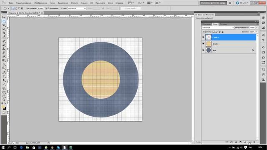Viewport: 267px width, 150px height.
Task: Select the Healing Brush tool
Action: pyautogui.click(x=4, y=41)
